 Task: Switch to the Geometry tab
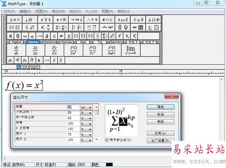(116, 42)
